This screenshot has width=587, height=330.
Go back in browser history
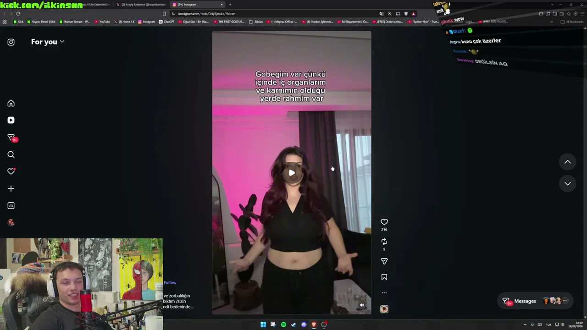click(5, 14)
